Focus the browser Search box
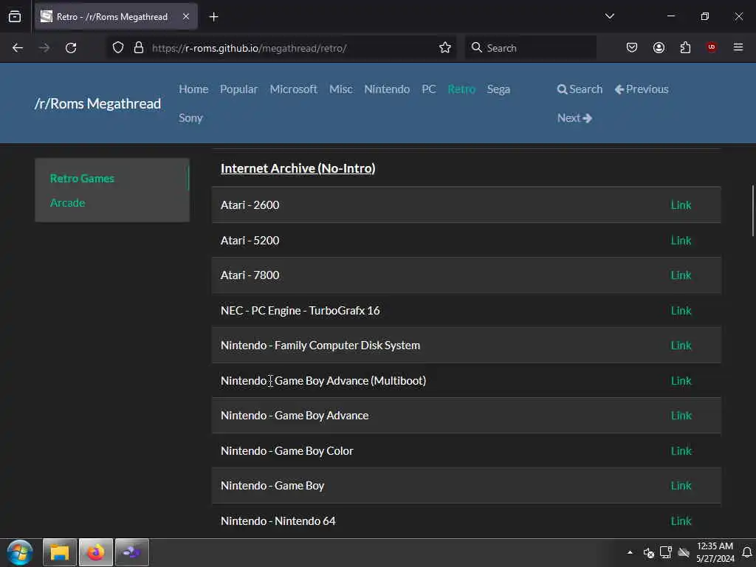756x567 pixels. point(530,48)
